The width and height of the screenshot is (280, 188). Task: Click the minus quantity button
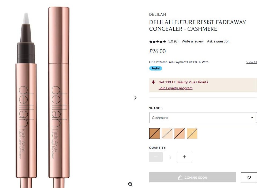pyautogui.click(x=156, y=157)
